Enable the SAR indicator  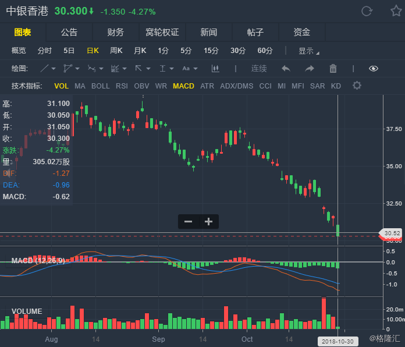(x=318, y=86)
